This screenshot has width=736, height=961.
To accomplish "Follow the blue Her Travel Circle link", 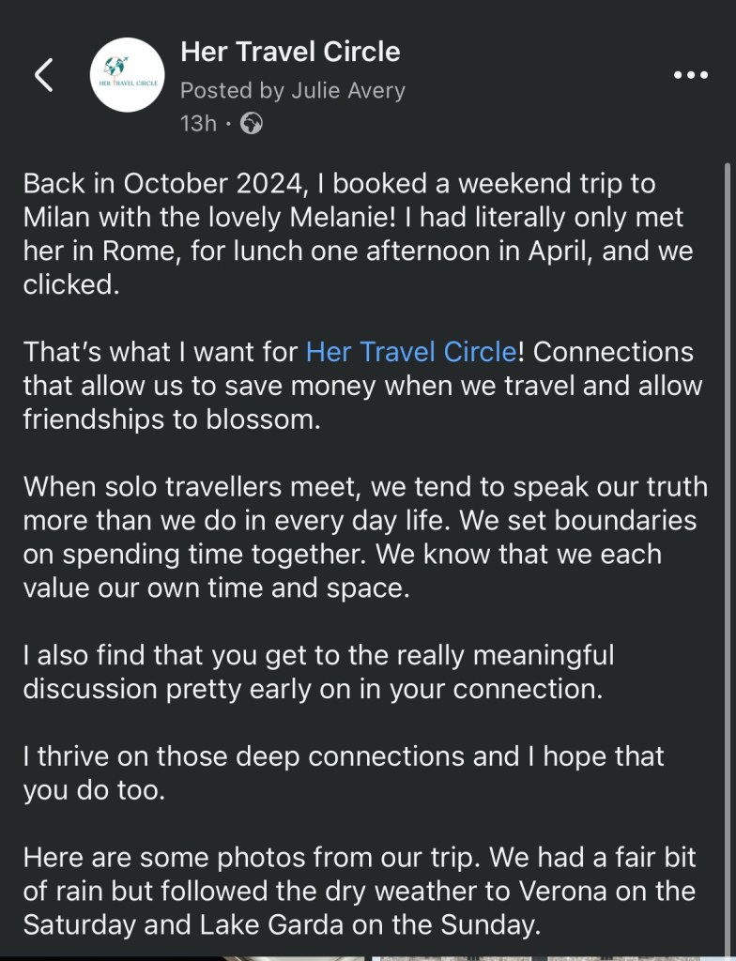I will click(411, 352).
